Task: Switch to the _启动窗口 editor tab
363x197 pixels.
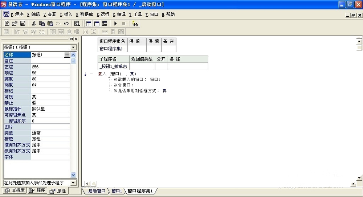Action: click(95, 191)
